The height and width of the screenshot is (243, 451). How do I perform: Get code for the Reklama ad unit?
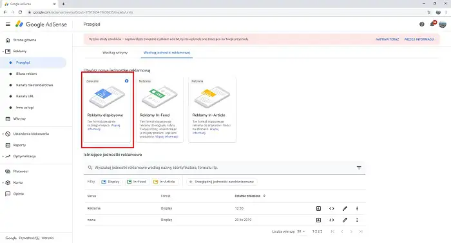(x=332, y=208)
